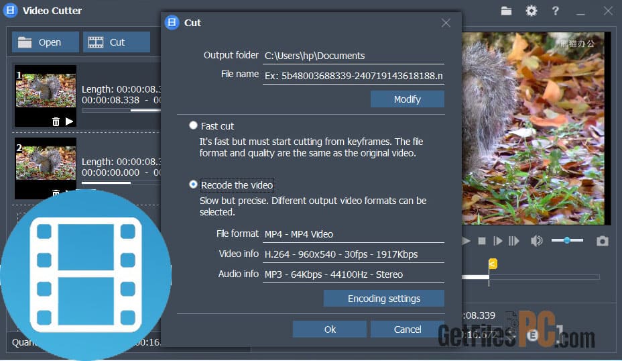Screen dimensions: 622x361
Task: Click the '00:00:00.000' start time of clip 2
Action: tap(111, 172)
